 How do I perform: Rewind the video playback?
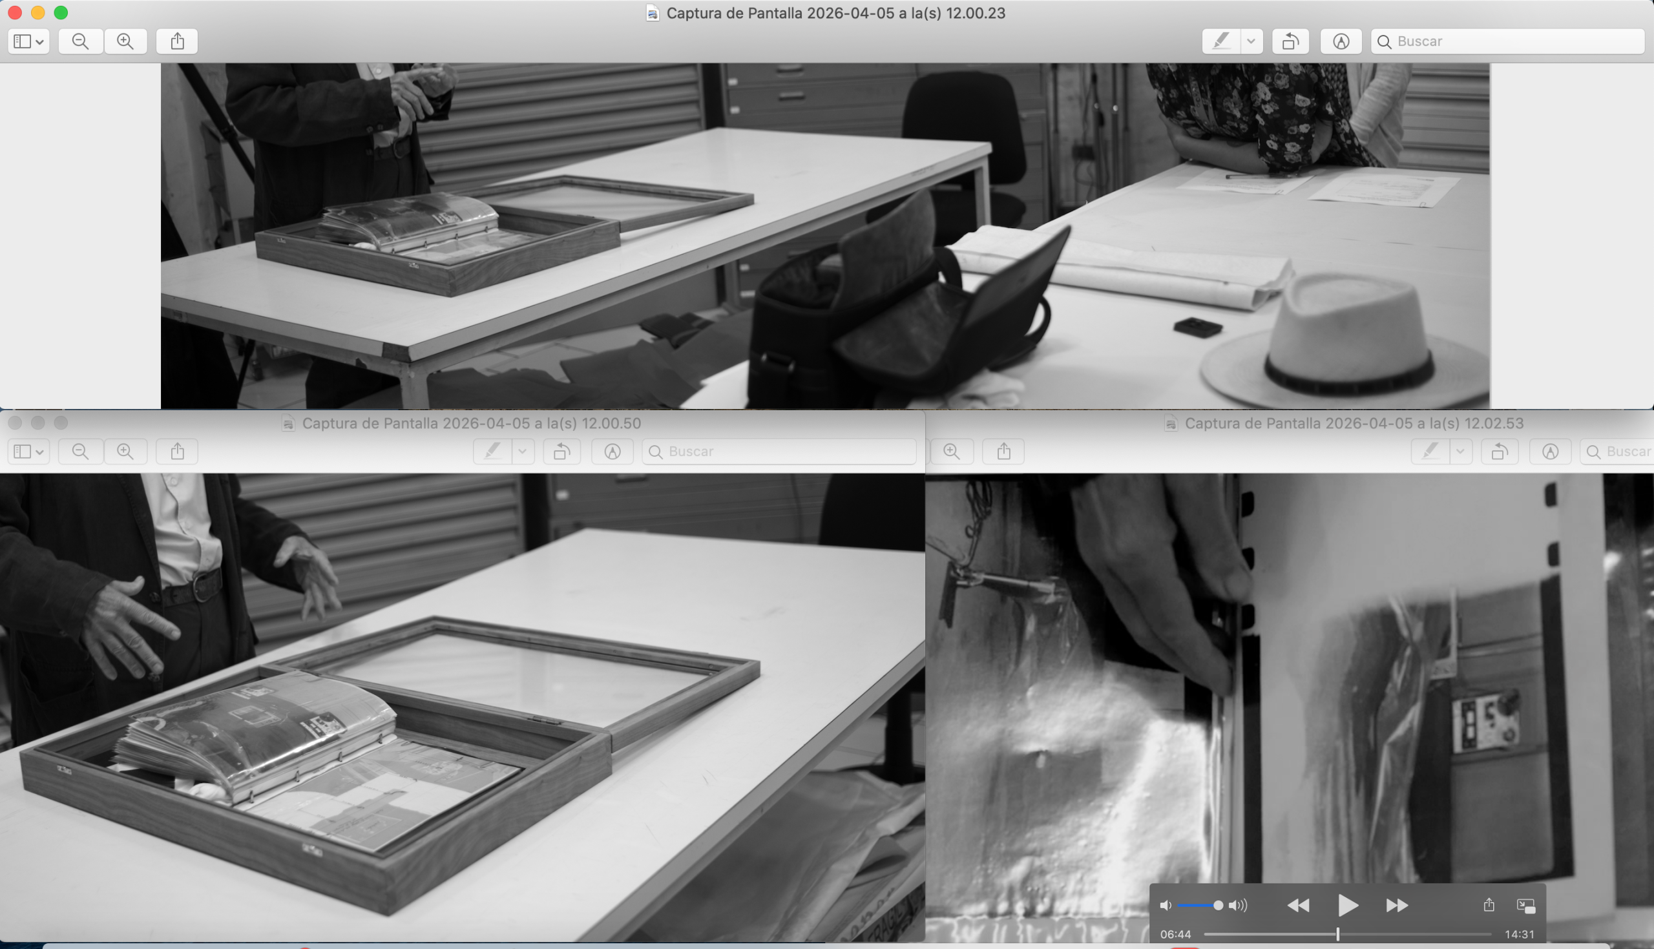click(1297, 905)
